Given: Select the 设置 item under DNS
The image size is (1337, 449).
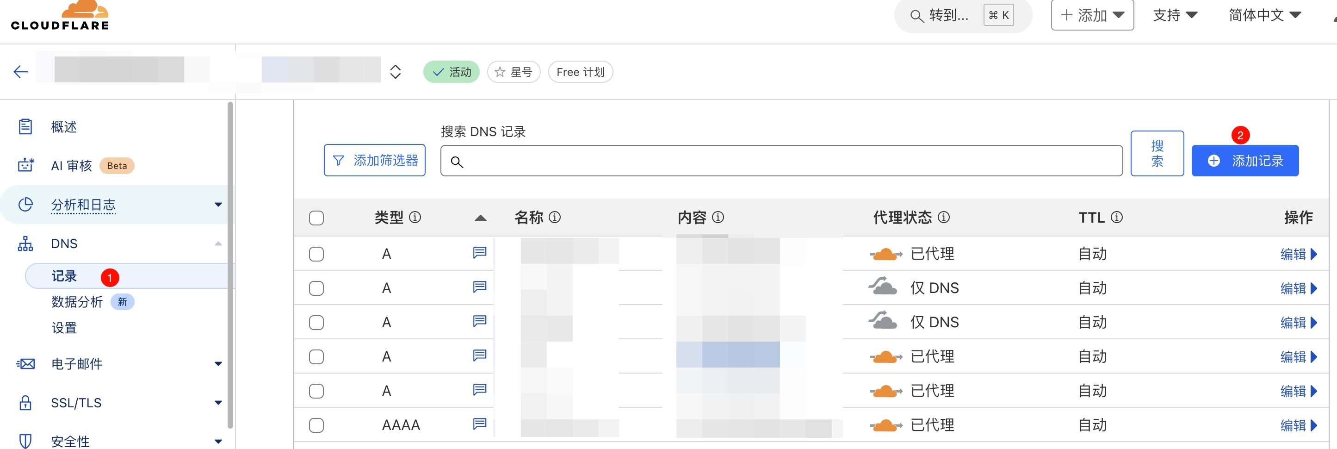Looking at the screenshot, I should tap(64, 328).
